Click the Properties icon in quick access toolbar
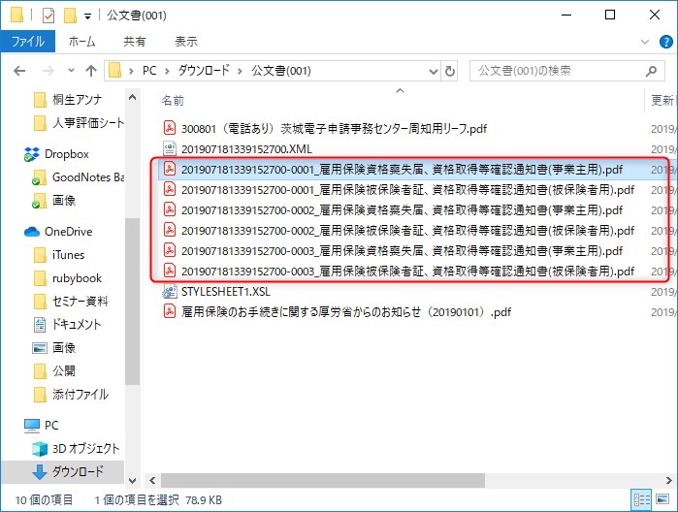The height and width of the screenshot is (512, 678). click(48, 16)
